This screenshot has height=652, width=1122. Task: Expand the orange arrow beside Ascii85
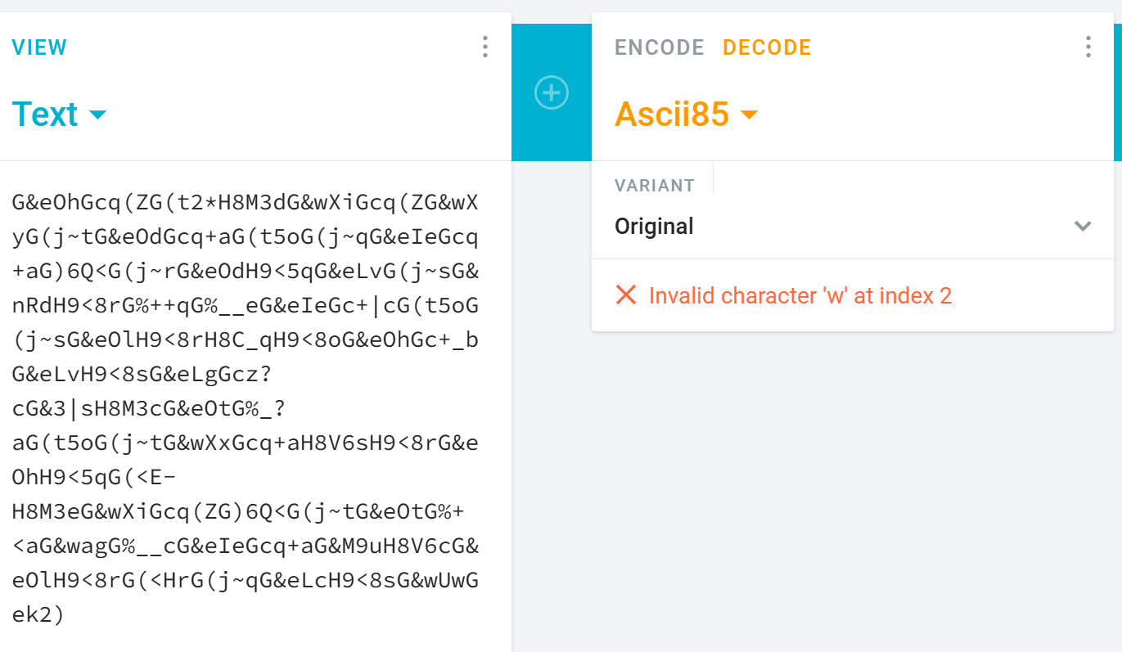pos(748,115)
